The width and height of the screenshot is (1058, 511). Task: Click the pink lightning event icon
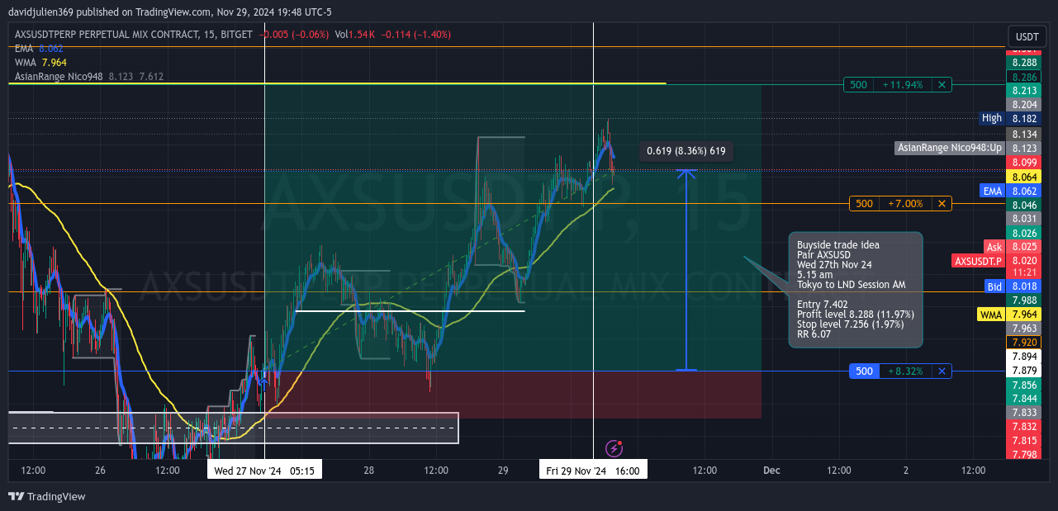(x=614, y=448)
